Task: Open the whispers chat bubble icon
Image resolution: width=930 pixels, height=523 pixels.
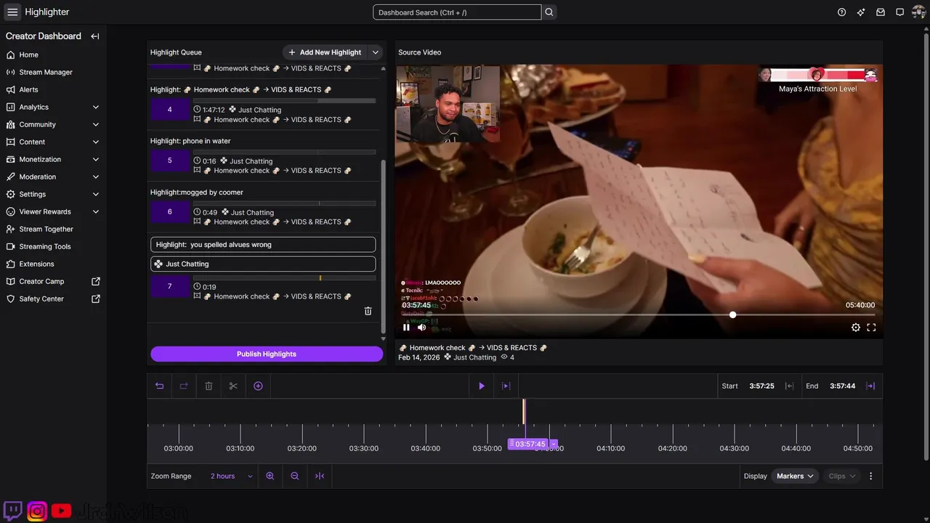Action: 899,12
